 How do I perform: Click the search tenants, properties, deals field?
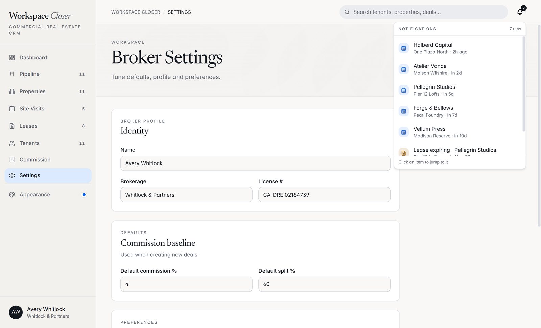(x=424, y=12)
